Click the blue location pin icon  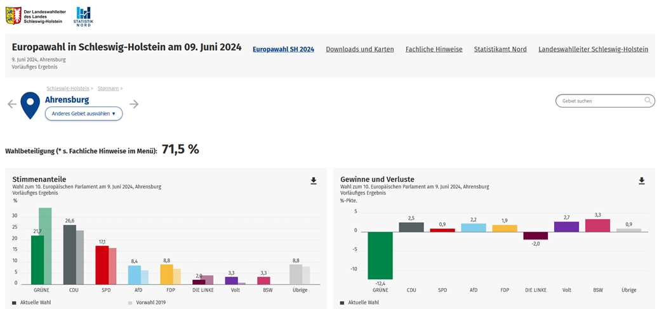(x=30, y=104)
